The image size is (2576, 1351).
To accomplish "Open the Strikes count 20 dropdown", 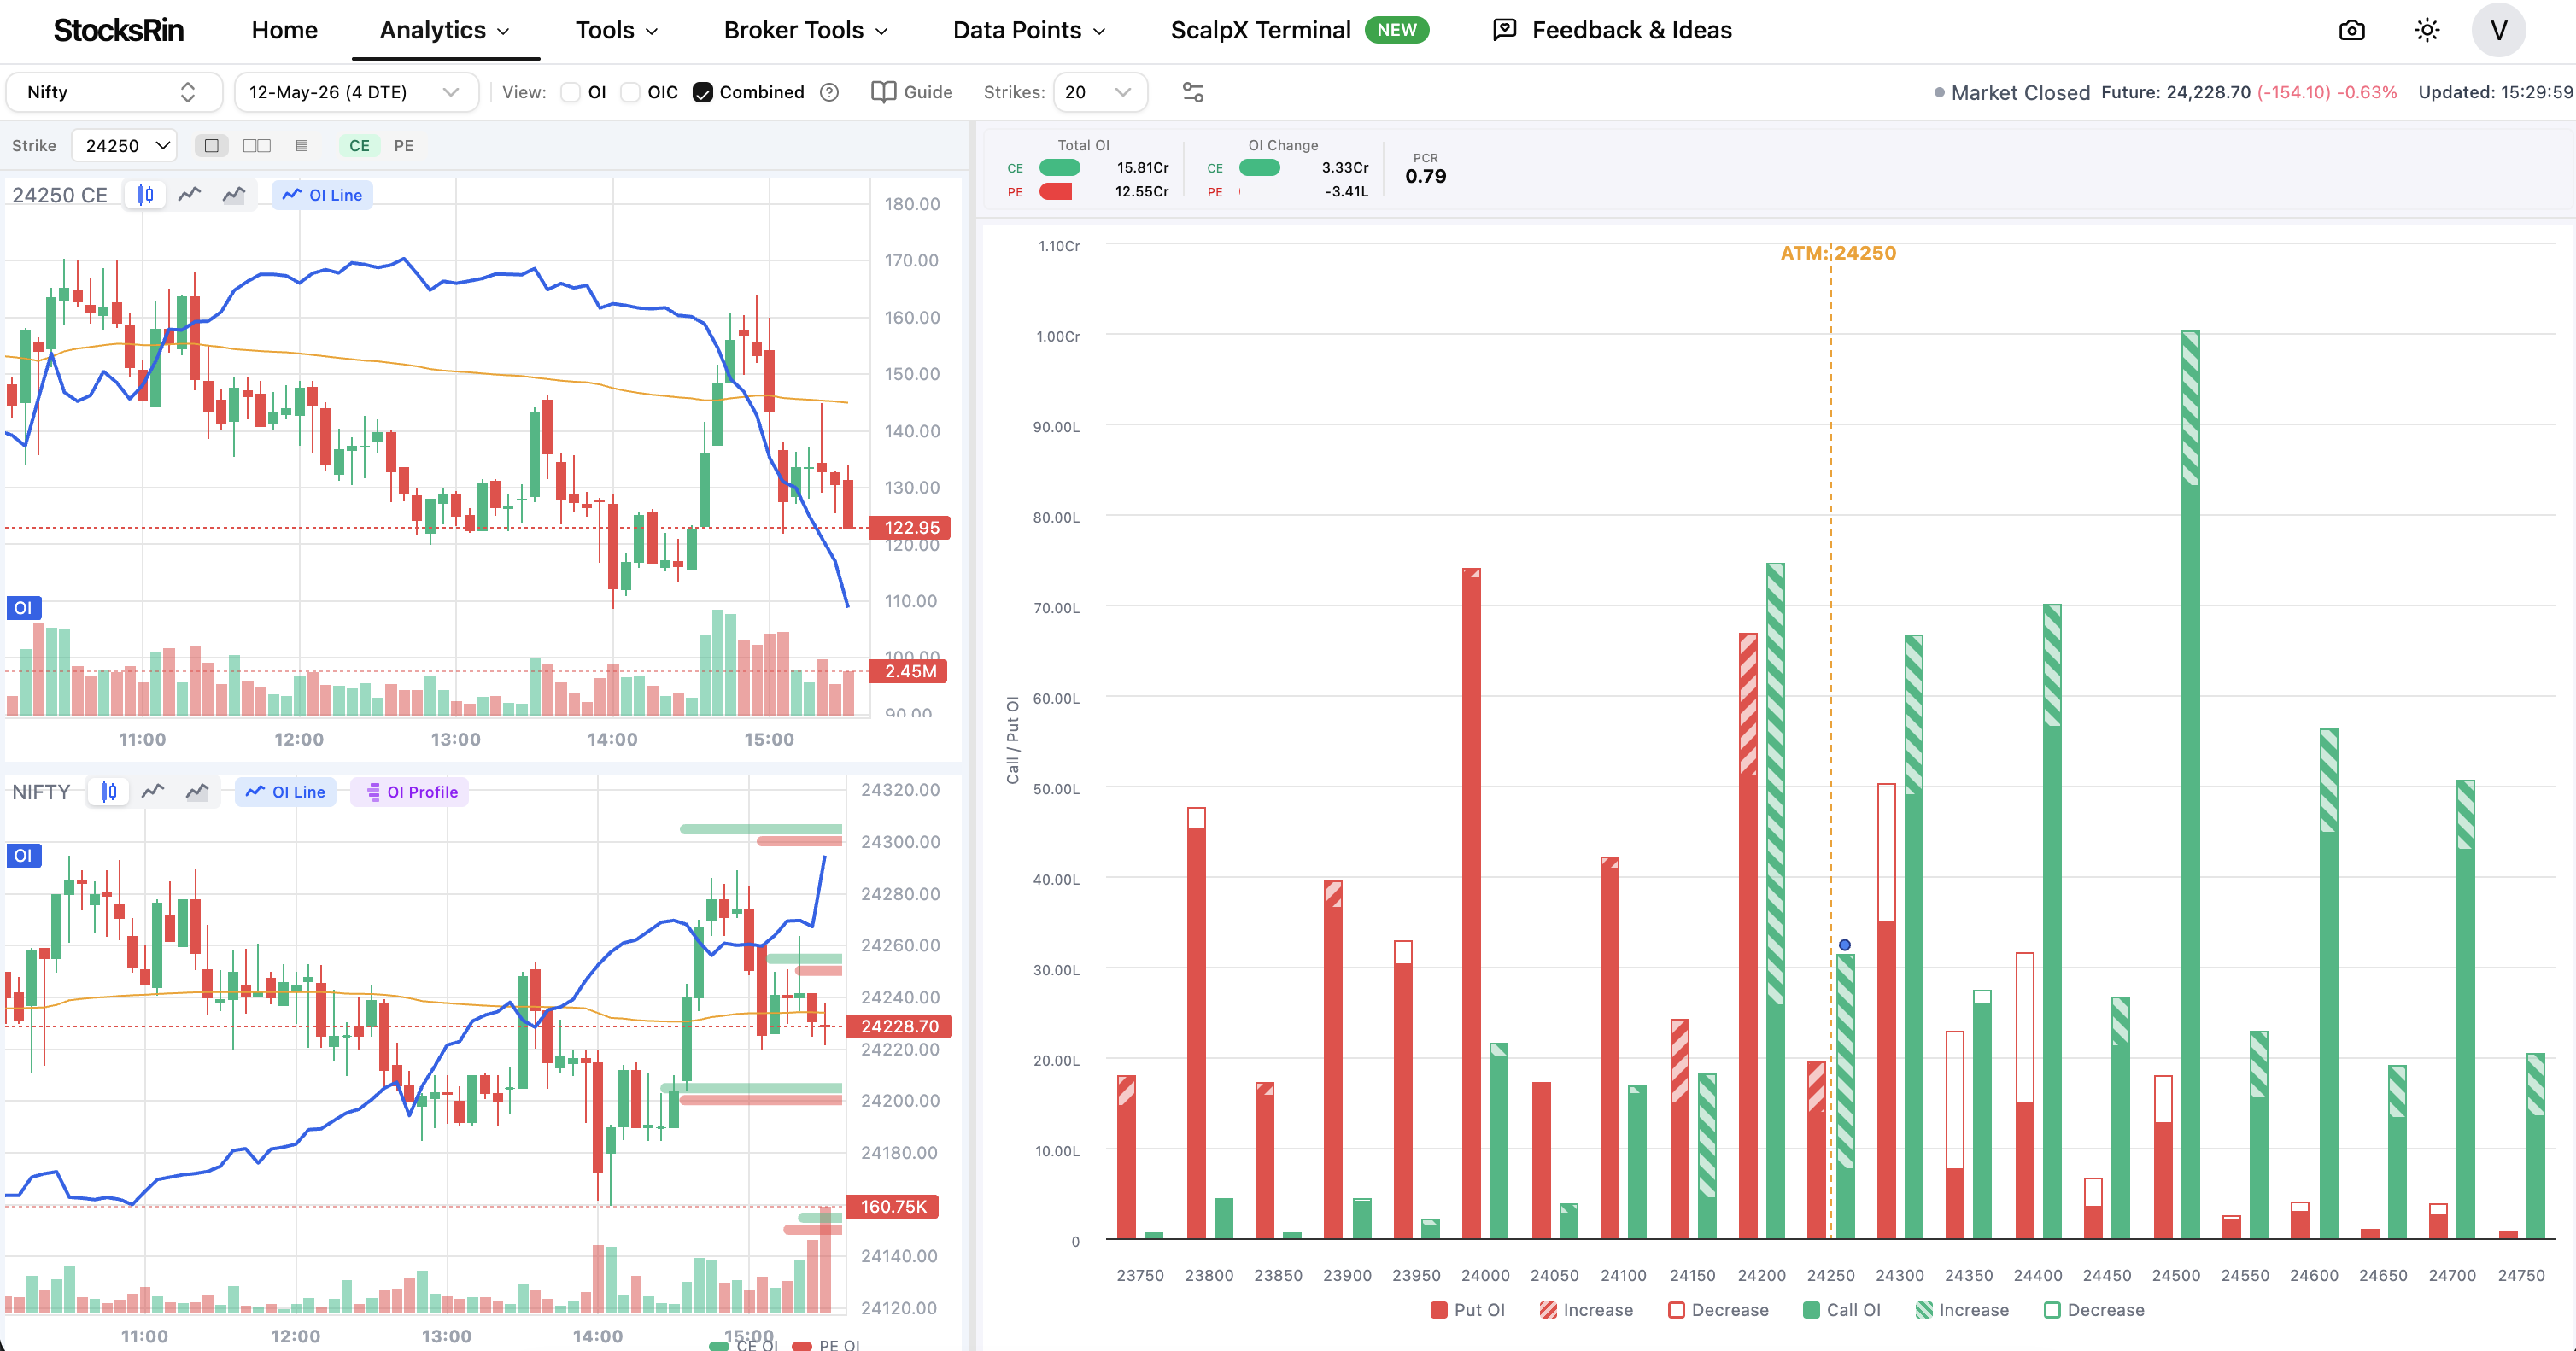I will pos(1099,92).
